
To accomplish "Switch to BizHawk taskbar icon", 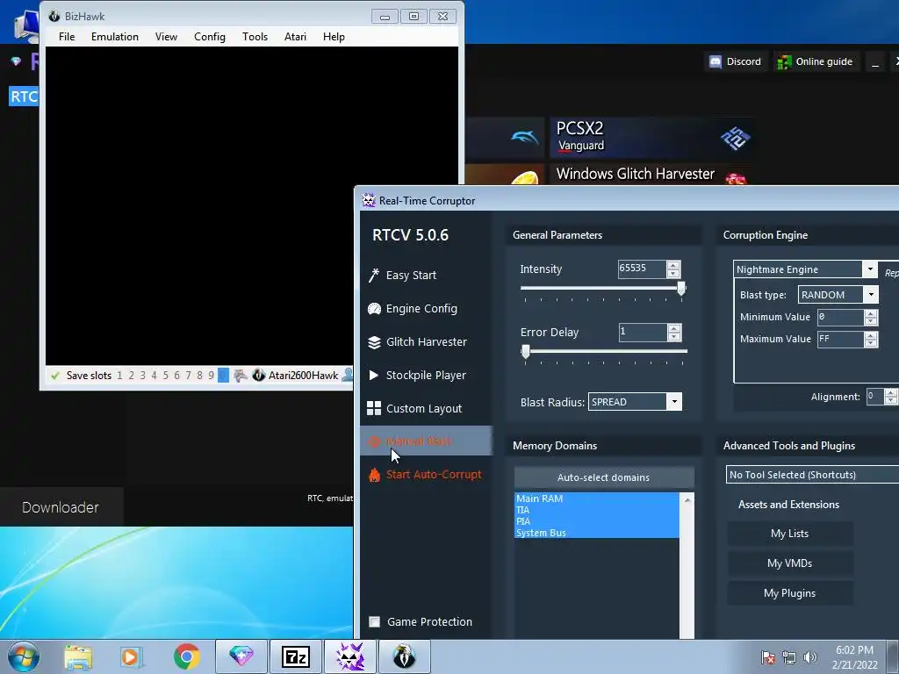I will coord(404,656).
